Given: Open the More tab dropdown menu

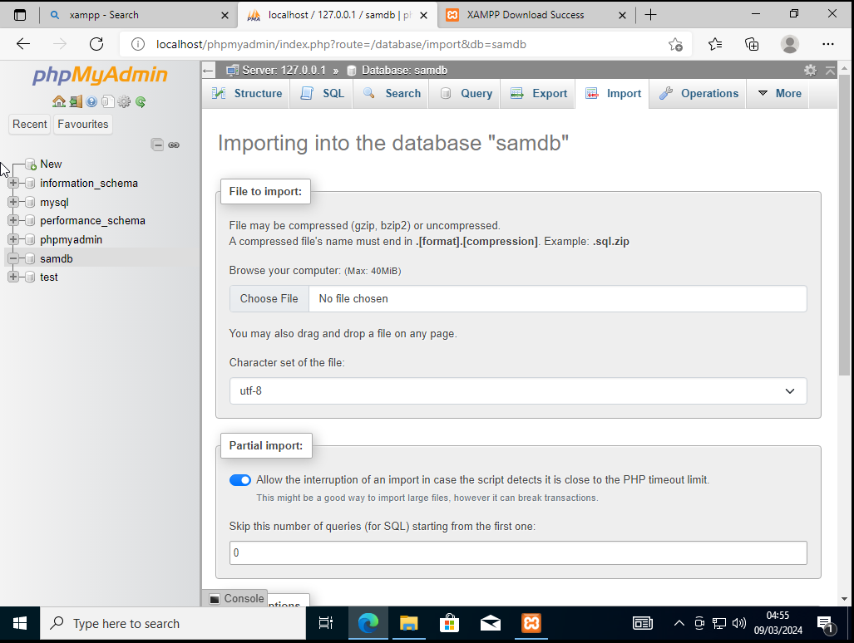Looking at the screenshot, I should tap(779, 94).
